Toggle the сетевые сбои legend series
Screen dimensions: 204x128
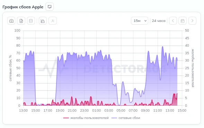pos(126,118)
